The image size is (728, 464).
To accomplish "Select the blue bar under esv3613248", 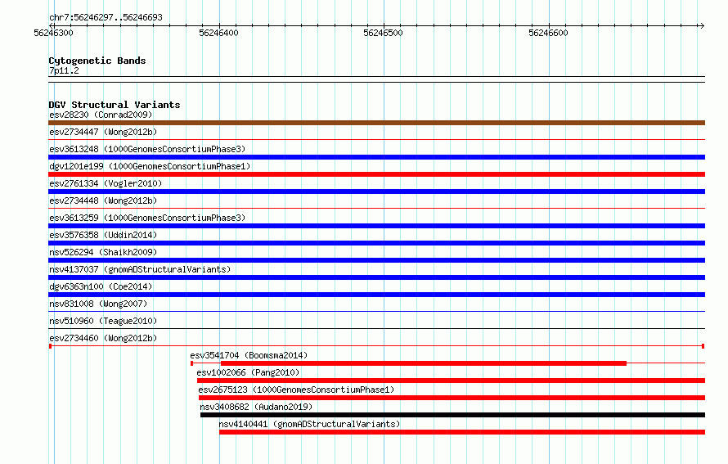I will 376,157.
